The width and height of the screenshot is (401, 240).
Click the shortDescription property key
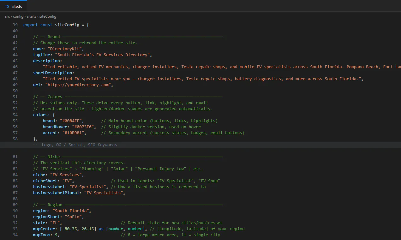point(52,73)
